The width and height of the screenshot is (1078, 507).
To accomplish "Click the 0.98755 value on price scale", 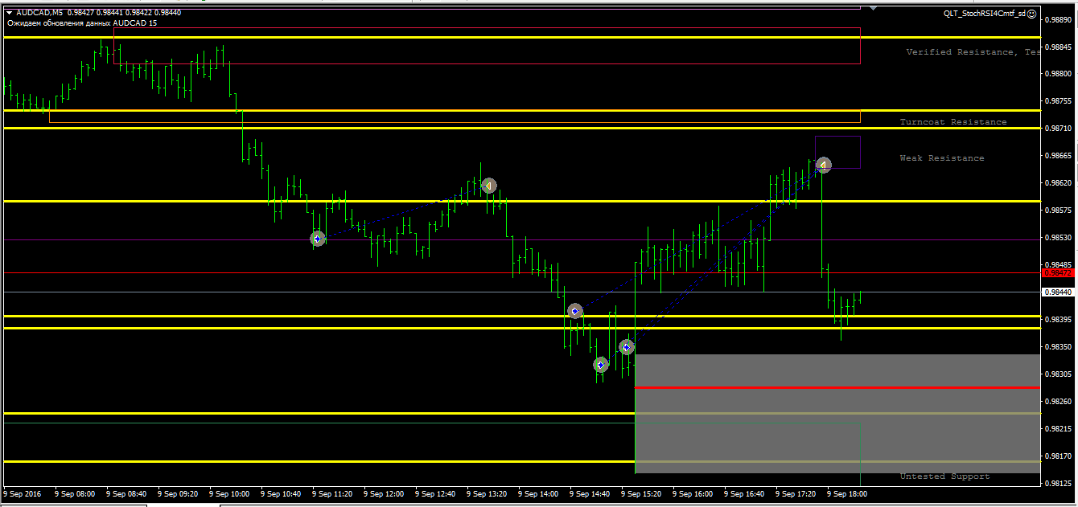I will point(1058,102).
